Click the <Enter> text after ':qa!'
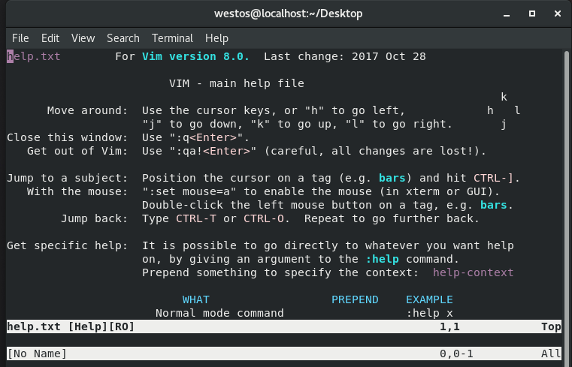 pos(226,151)
